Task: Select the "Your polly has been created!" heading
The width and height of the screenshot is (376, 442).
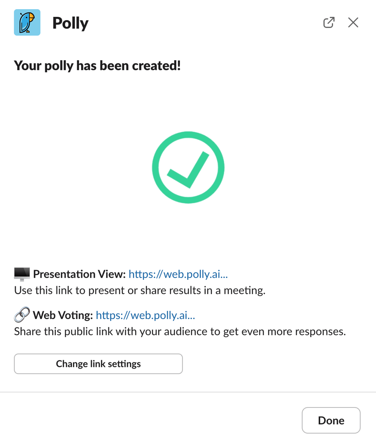Action: [x=97, y=65]
